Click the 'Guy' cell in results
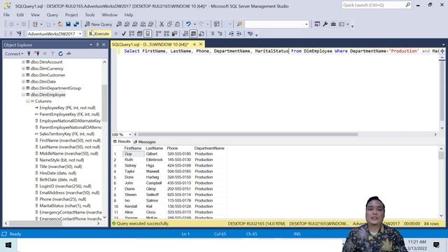448x252 pixels. coord(134,154)
